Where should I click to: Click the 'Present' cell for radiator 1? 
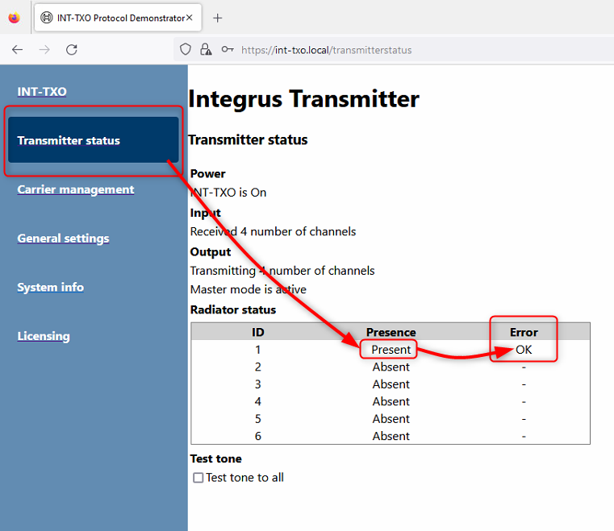(x=391, y=350)
